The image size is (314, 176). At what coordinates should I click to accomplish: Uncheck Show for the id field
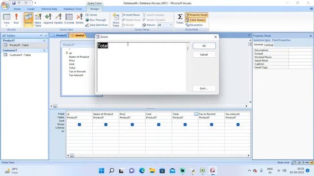(x=79, y=125)
